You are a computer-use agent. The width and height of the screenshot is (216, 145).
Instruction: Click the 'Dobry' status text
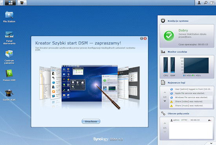[x=183, y=31]
